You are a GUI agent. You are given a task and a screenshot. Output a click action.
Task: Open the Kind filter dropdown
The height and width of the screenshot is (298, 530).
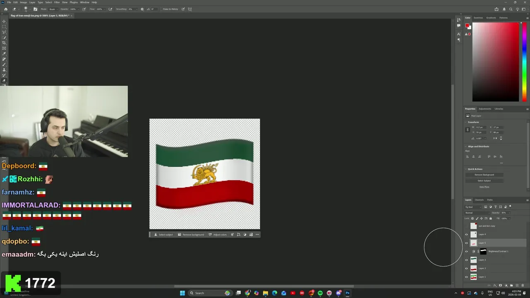click(472, 207)
